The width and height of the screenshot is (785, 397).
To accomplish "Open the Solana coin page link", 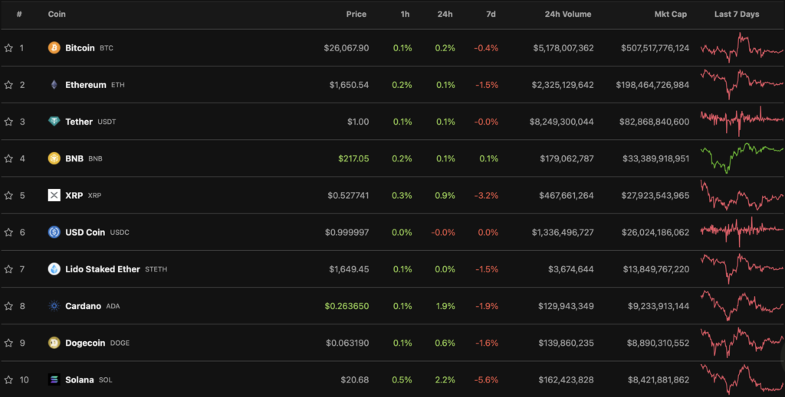I will pos(80,379).
